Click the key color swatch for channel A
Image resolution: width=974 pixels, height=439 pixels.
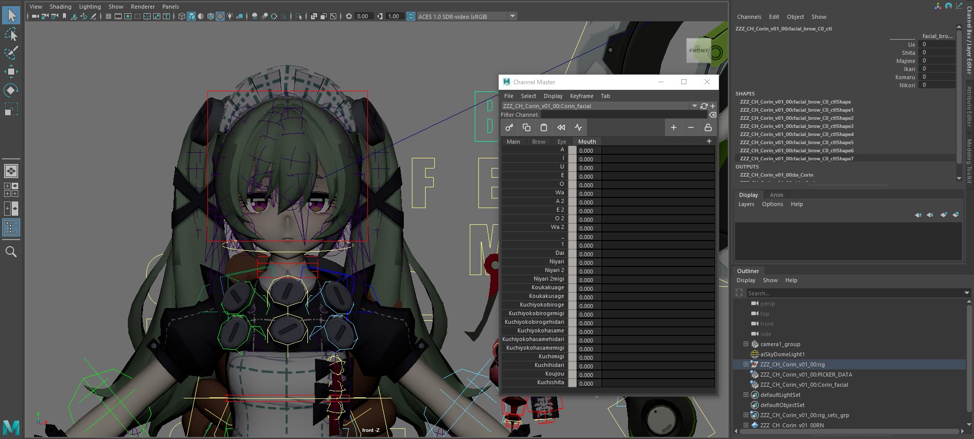coord(572,150)
